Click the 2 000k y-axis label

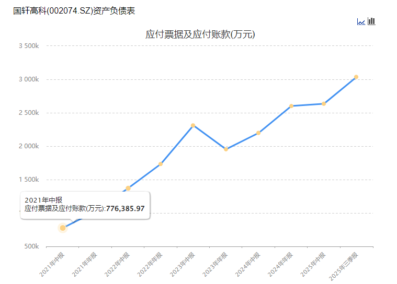(28, 146)
